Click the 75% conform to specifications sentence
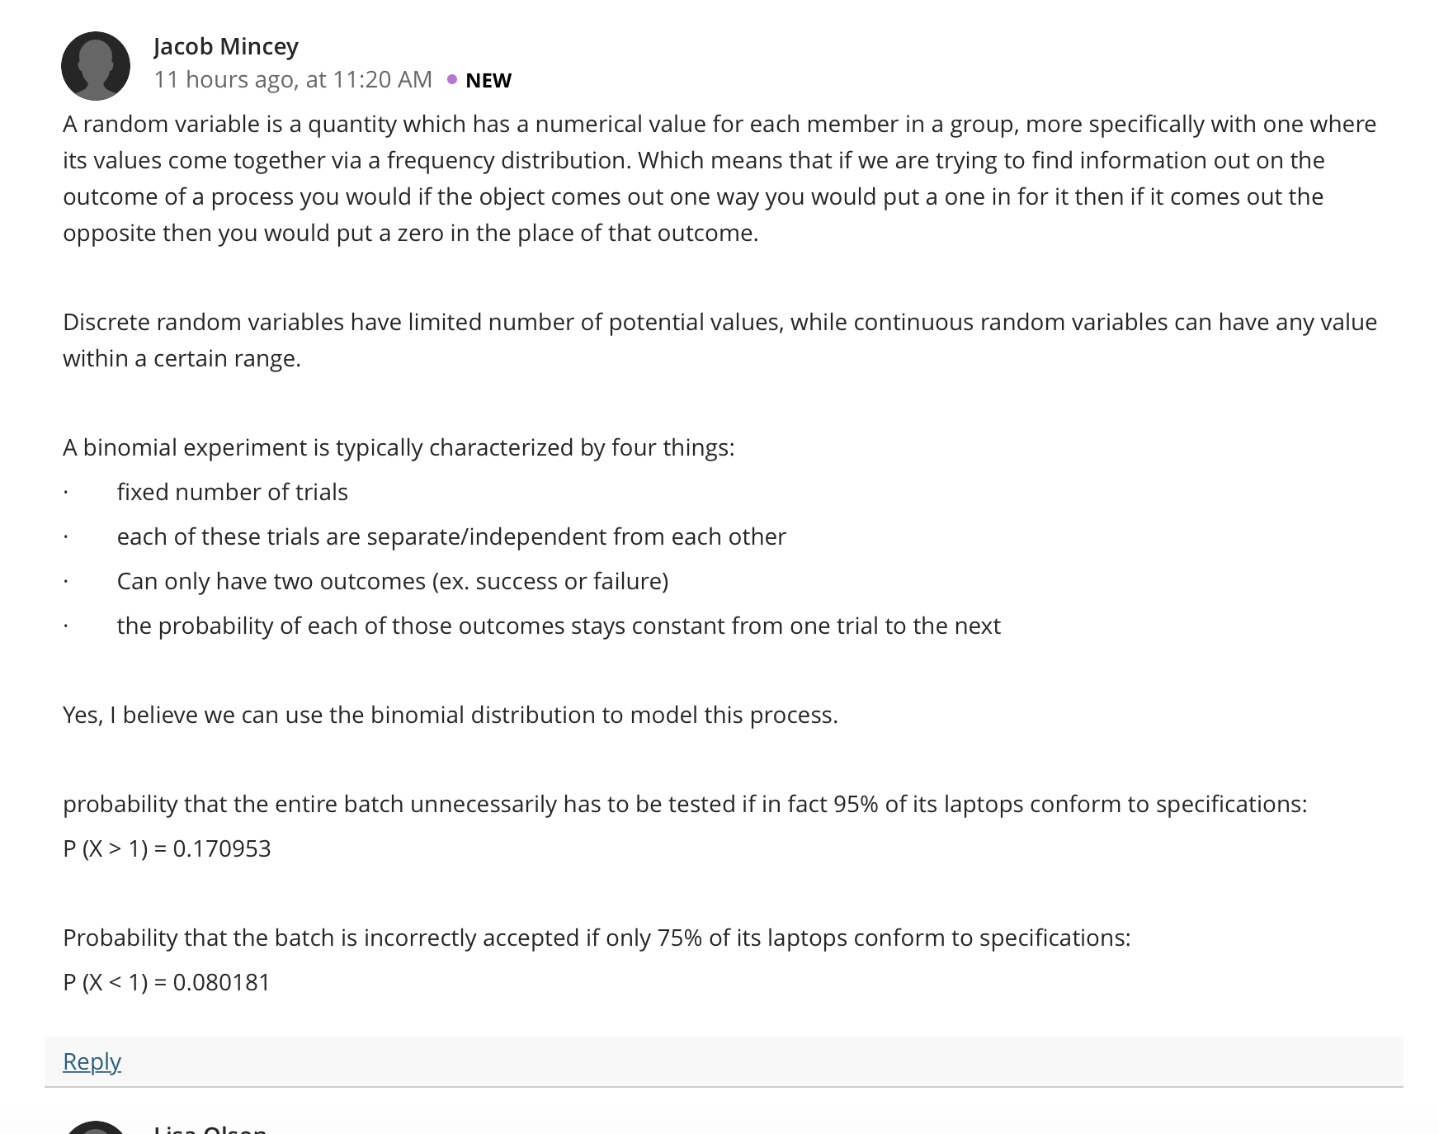The image size is (1439, 1134). (x=597, y=938)
